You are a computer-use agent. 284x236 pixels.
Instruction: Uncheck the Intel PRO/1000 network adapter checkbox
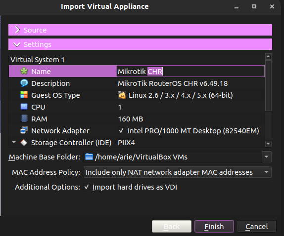coord(121,130)
